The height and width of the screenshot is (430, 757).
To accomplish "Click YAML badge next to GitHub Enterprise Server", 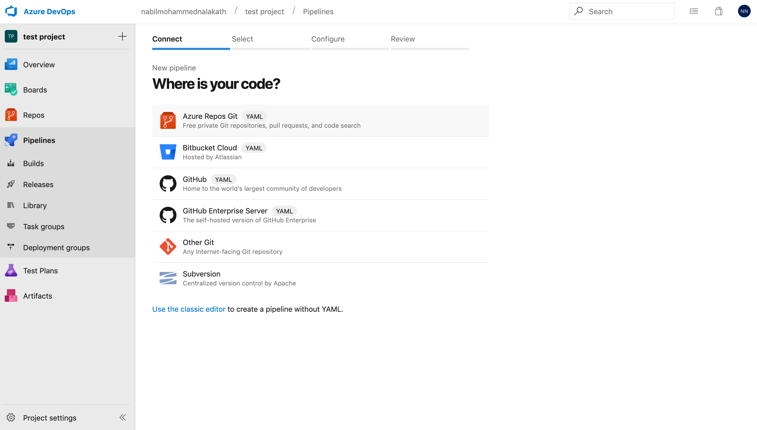I will click(x=284, y=211).
